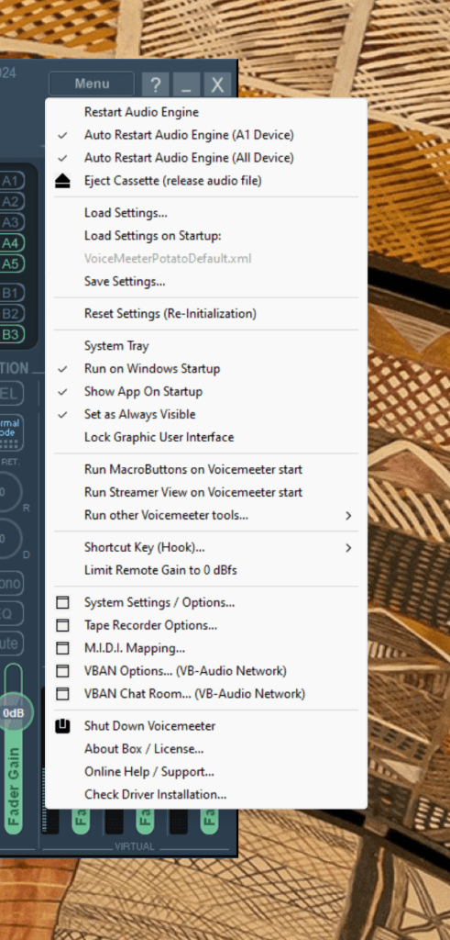Screen dimensions: 450x940
Task: Open the Menu dropdown button
Action: pos(92,84)
